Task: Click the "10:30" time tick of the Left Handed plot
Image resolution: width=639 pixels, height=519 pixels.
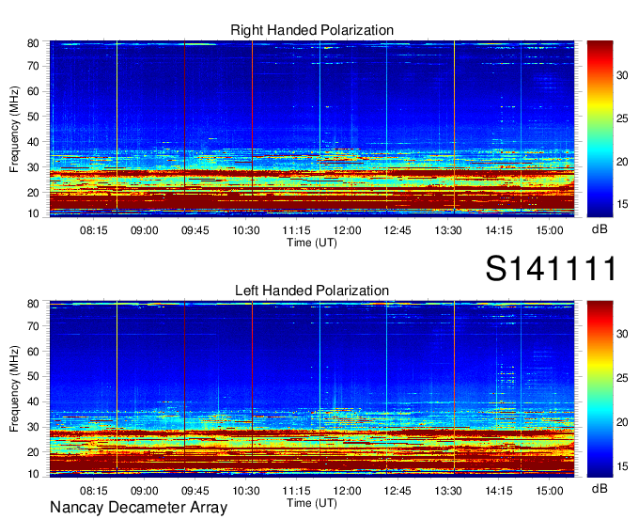Action: pos(246,491)
